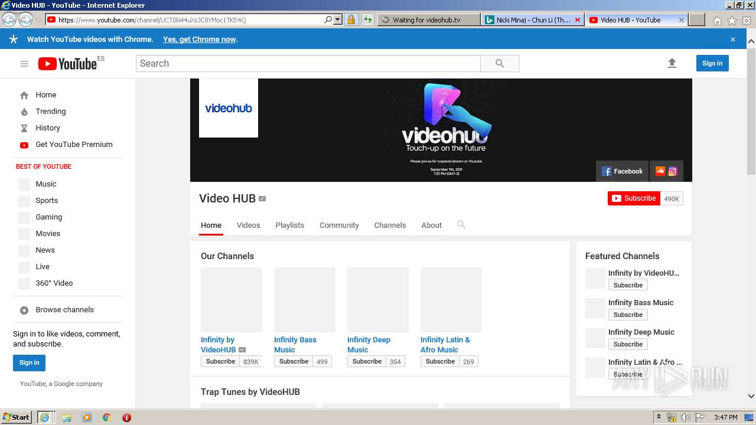756x425 pixels.
Task: Open Infinity Bass Music channel link
Action: 295,345
